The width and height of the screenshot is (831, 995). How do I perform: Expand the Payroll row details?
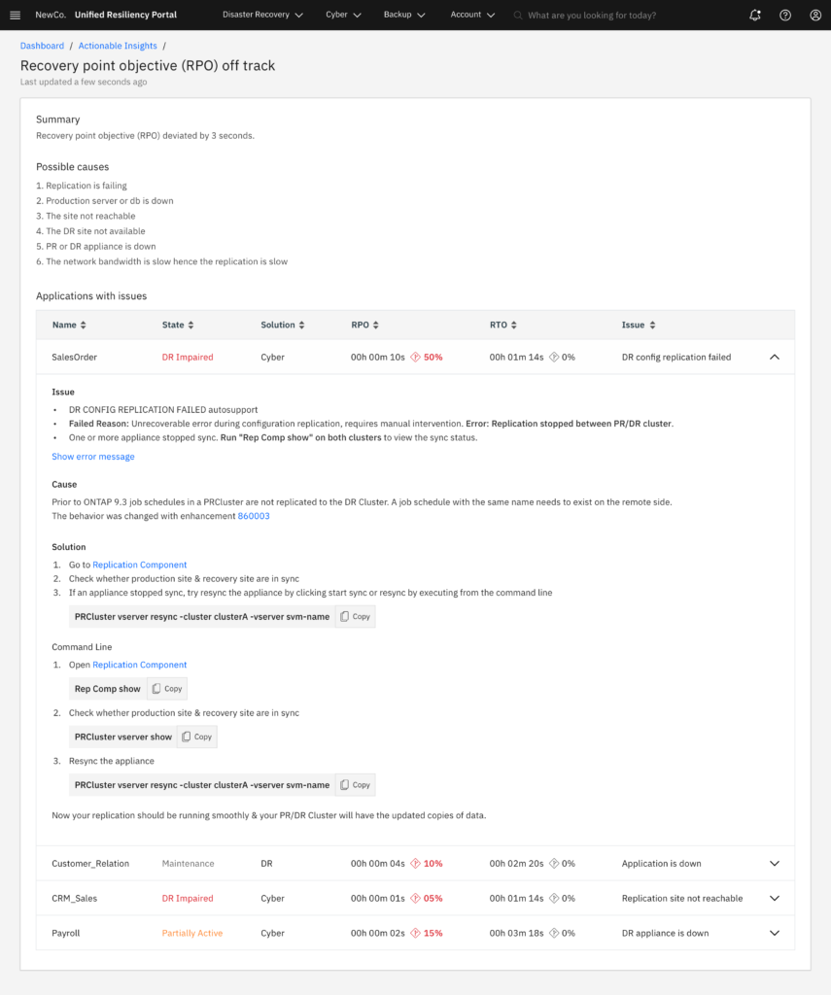(774, 934)
